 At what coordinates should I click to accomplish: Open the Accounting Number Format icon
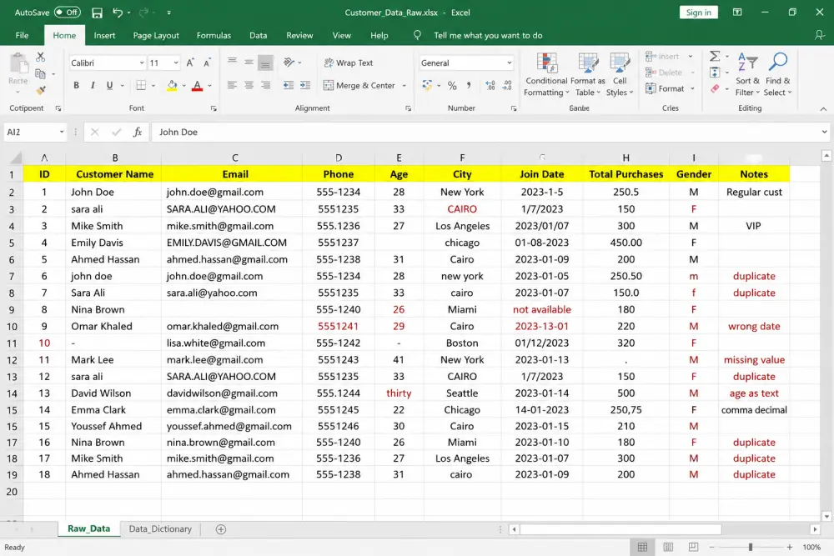coord(427,85)
